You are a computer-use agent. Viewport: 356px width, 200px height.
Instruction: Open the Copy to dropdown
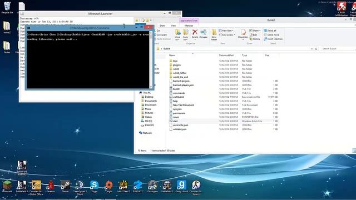point(185,34)
